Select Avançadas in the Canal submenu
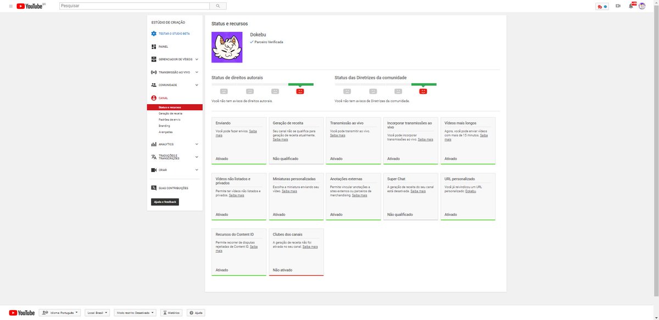The image size is (659, 320). coord(165,132)
